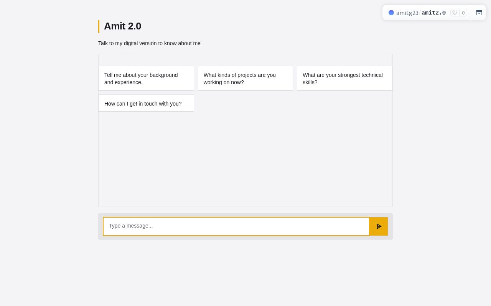Choose 'What kinds of projects are you working on now?'

245,78
